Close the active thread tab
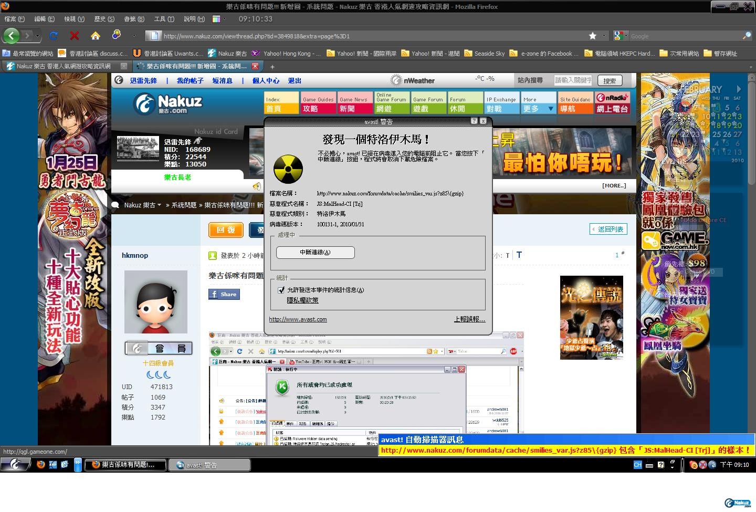 coord(255,66)
